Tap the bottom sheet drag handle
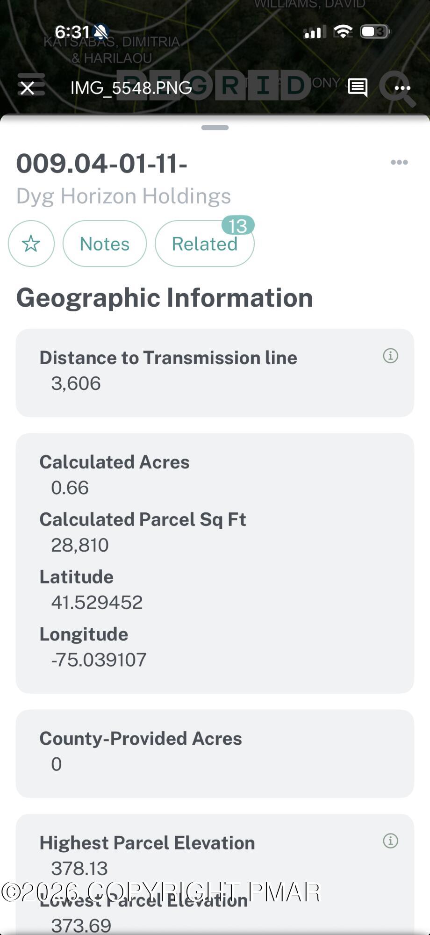The image size is (430, 935). [215, 128]
